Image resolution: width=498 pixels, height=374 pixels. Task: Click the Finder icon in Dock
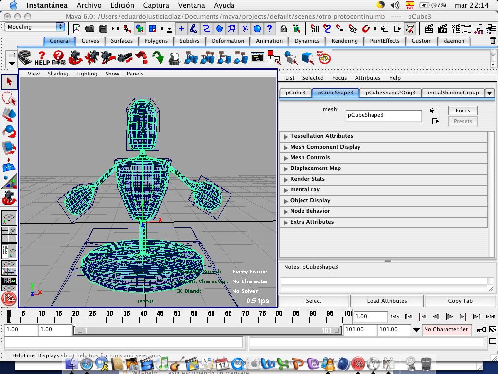coord(71,364)
